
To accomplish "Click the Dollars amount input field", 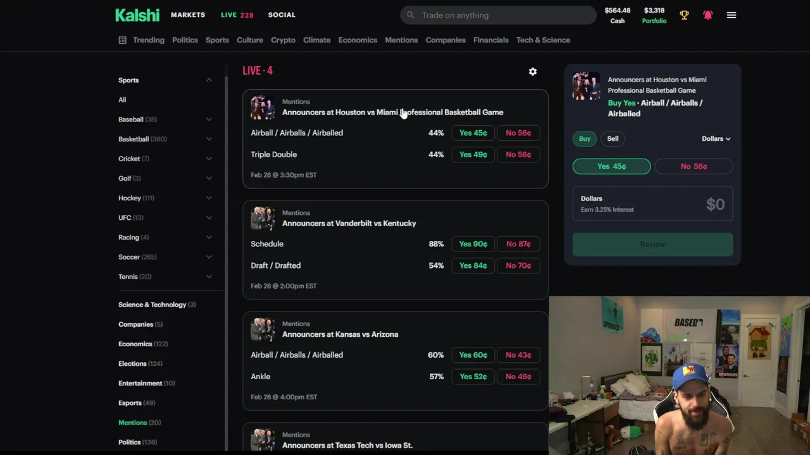I will (x=652, y=203).
